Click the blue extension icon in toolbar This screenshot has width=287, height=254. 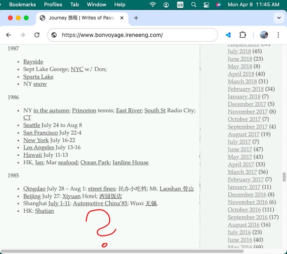[x=228, y=35]
